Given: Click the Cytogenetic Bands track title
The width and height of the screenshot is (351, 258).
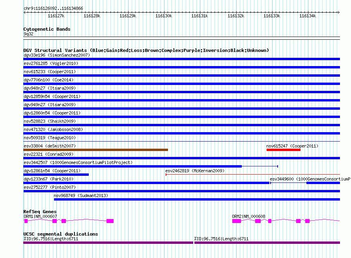Looking at the screenshot, I should coord(47,29).
